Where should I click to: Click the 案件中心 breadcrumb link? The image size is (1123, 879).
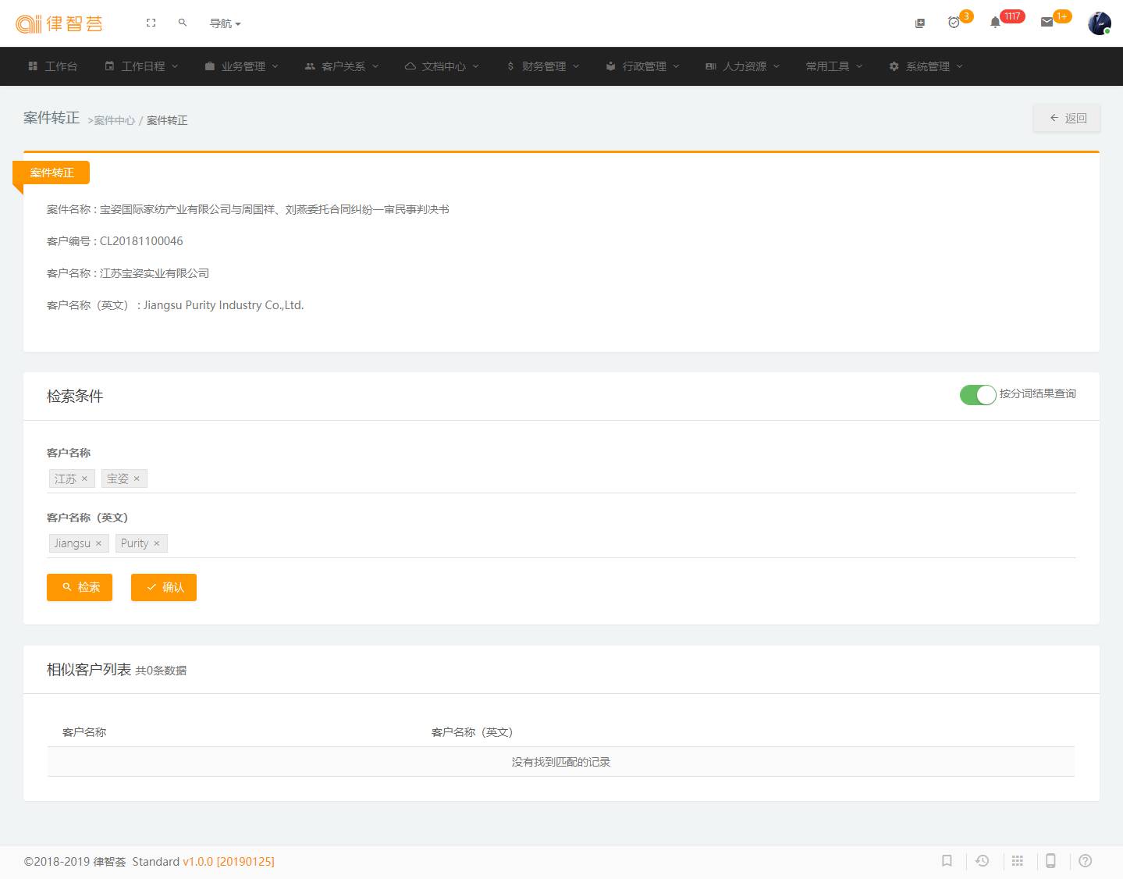click(114, 120)
